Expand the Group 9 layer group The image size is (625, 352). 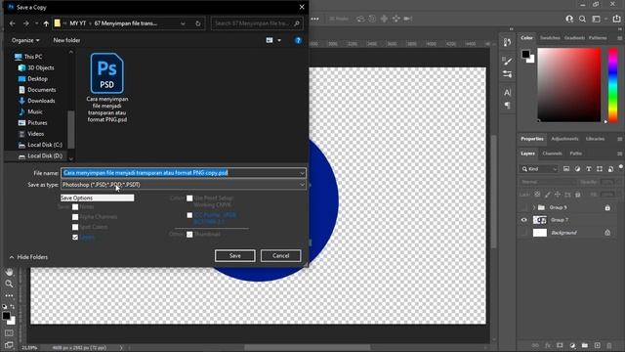(x=534, y=207)
